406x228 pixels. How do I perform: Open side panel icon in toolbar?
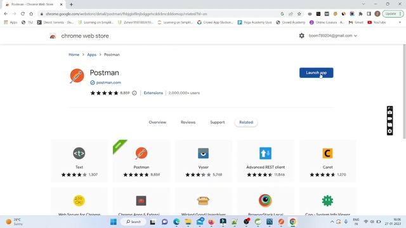tap(369, 14)
